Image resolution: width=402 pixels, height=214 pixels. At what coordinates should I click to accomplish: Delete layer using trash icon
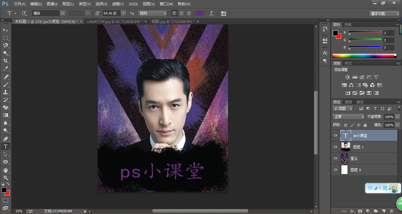point(391,211)
